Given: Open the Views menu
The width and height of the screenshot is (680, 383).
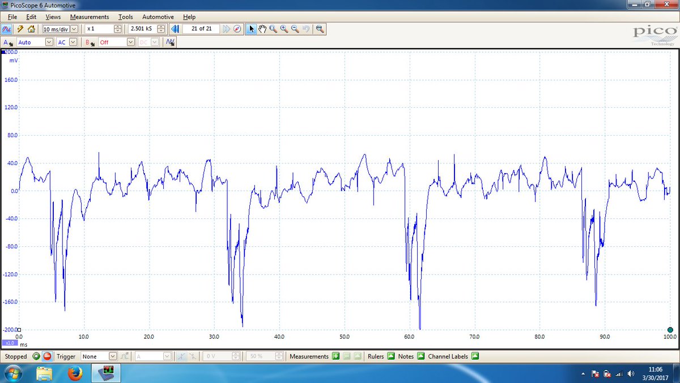Looking at the screenshot, I should tap(53, 17).
